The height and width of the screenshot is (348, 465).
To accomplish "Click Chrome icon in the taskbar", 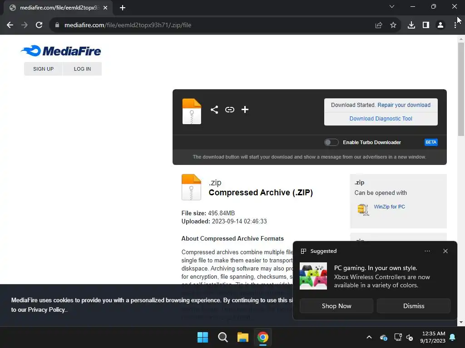I will click(x=263, y=337).
